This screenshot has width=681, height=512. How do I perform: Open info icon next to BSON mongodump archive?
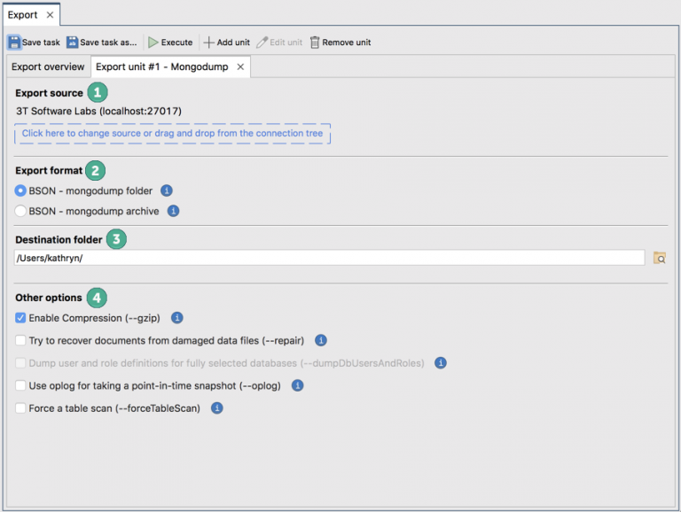coord(174,211)
